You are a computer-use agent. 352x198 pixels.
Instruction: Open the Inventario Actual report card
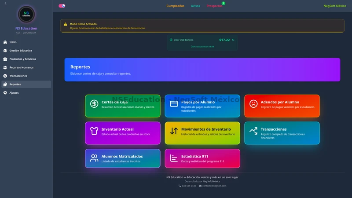[123, 133]
